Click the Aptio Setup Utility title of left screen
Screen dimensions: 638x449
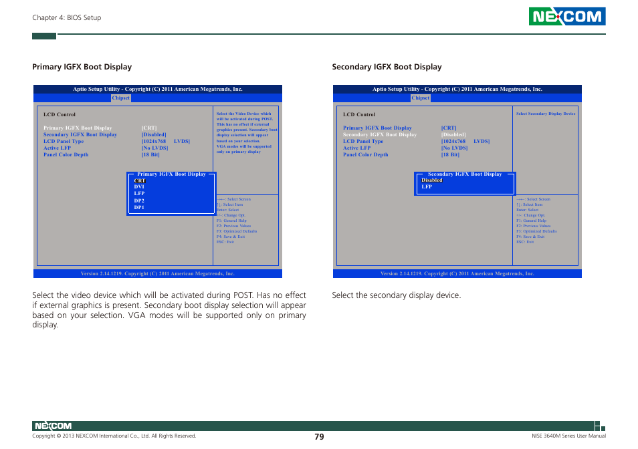[157, 89]
